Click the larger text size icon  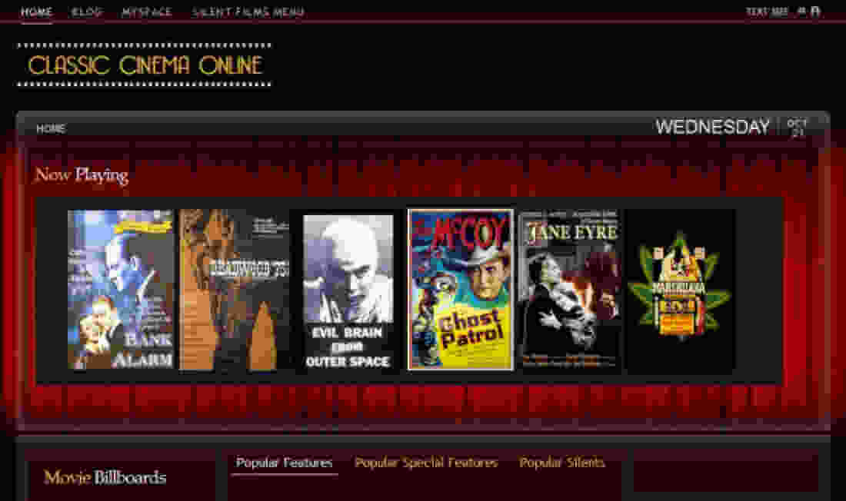point(815,12)
